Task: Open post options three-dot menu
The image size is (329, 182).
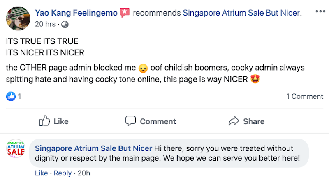Action: pos(320,11)
